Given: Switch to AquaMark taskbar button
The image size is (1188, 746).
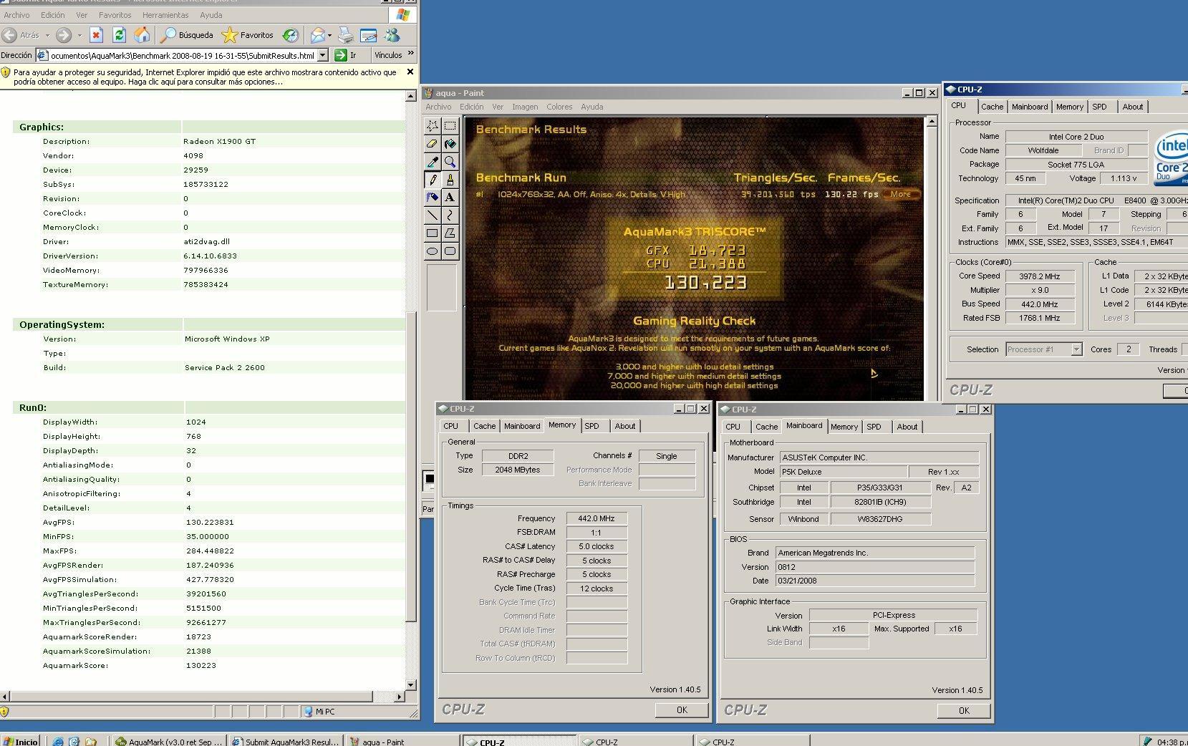Looking at the screenshot, I should [x=170, y=742].
